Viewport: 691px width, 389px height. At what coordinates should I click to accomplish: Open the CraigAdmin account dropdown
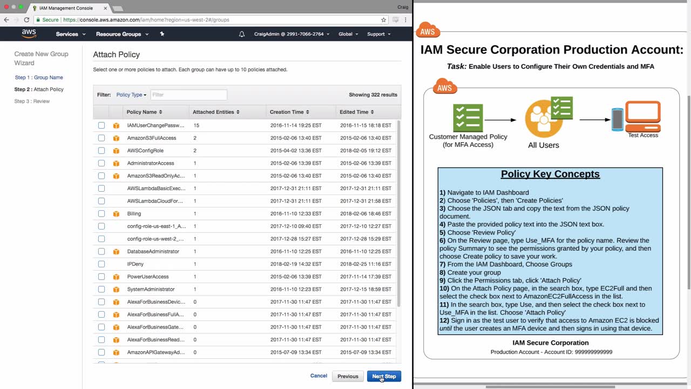tap(292, 34)
